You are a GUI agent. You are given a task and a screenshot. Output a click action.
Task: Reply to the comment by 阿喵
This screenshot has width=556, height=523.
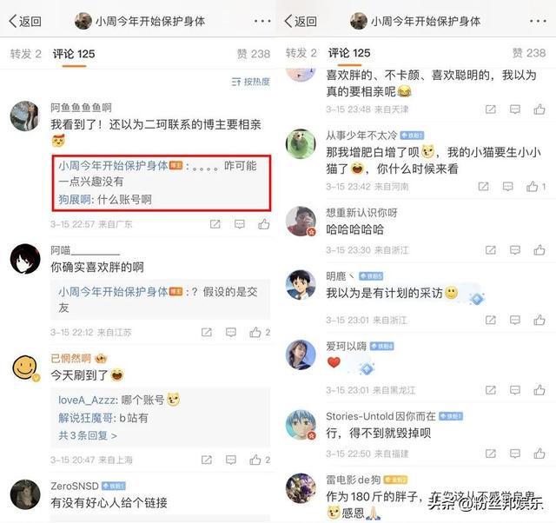(x=231, y=332)
